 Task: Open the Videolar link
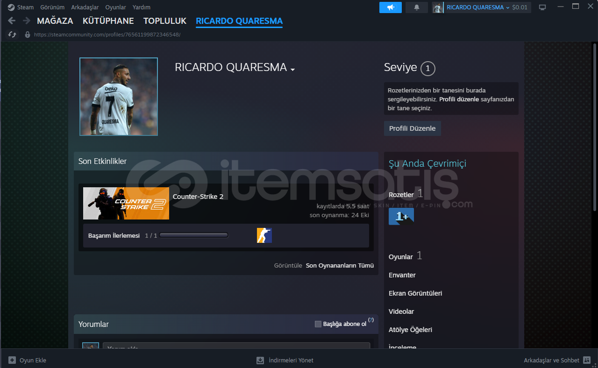coord(401,311)
